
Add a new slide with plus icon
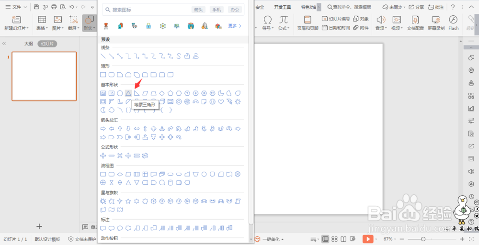point(39,226)
